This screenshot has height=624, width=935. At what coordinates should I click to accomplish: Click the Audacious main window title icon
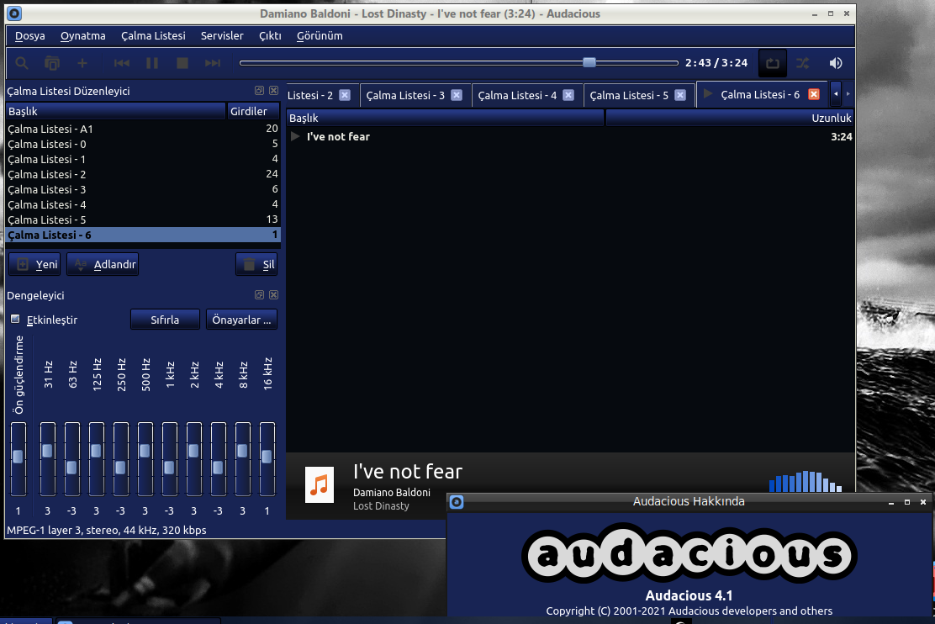[14, 13]
